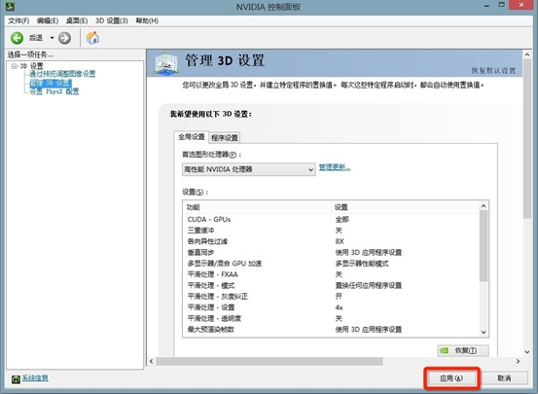This screenshot has height=394, width=538.
Task: Click the 多显示器性能模式 value
Action: pos(362,264)
